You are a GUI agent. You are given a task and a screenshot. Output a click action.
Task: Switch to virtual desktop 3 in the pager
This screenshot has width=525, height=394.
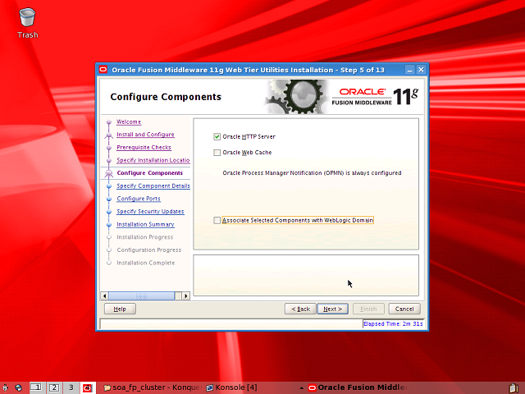[x=71, y=387]
